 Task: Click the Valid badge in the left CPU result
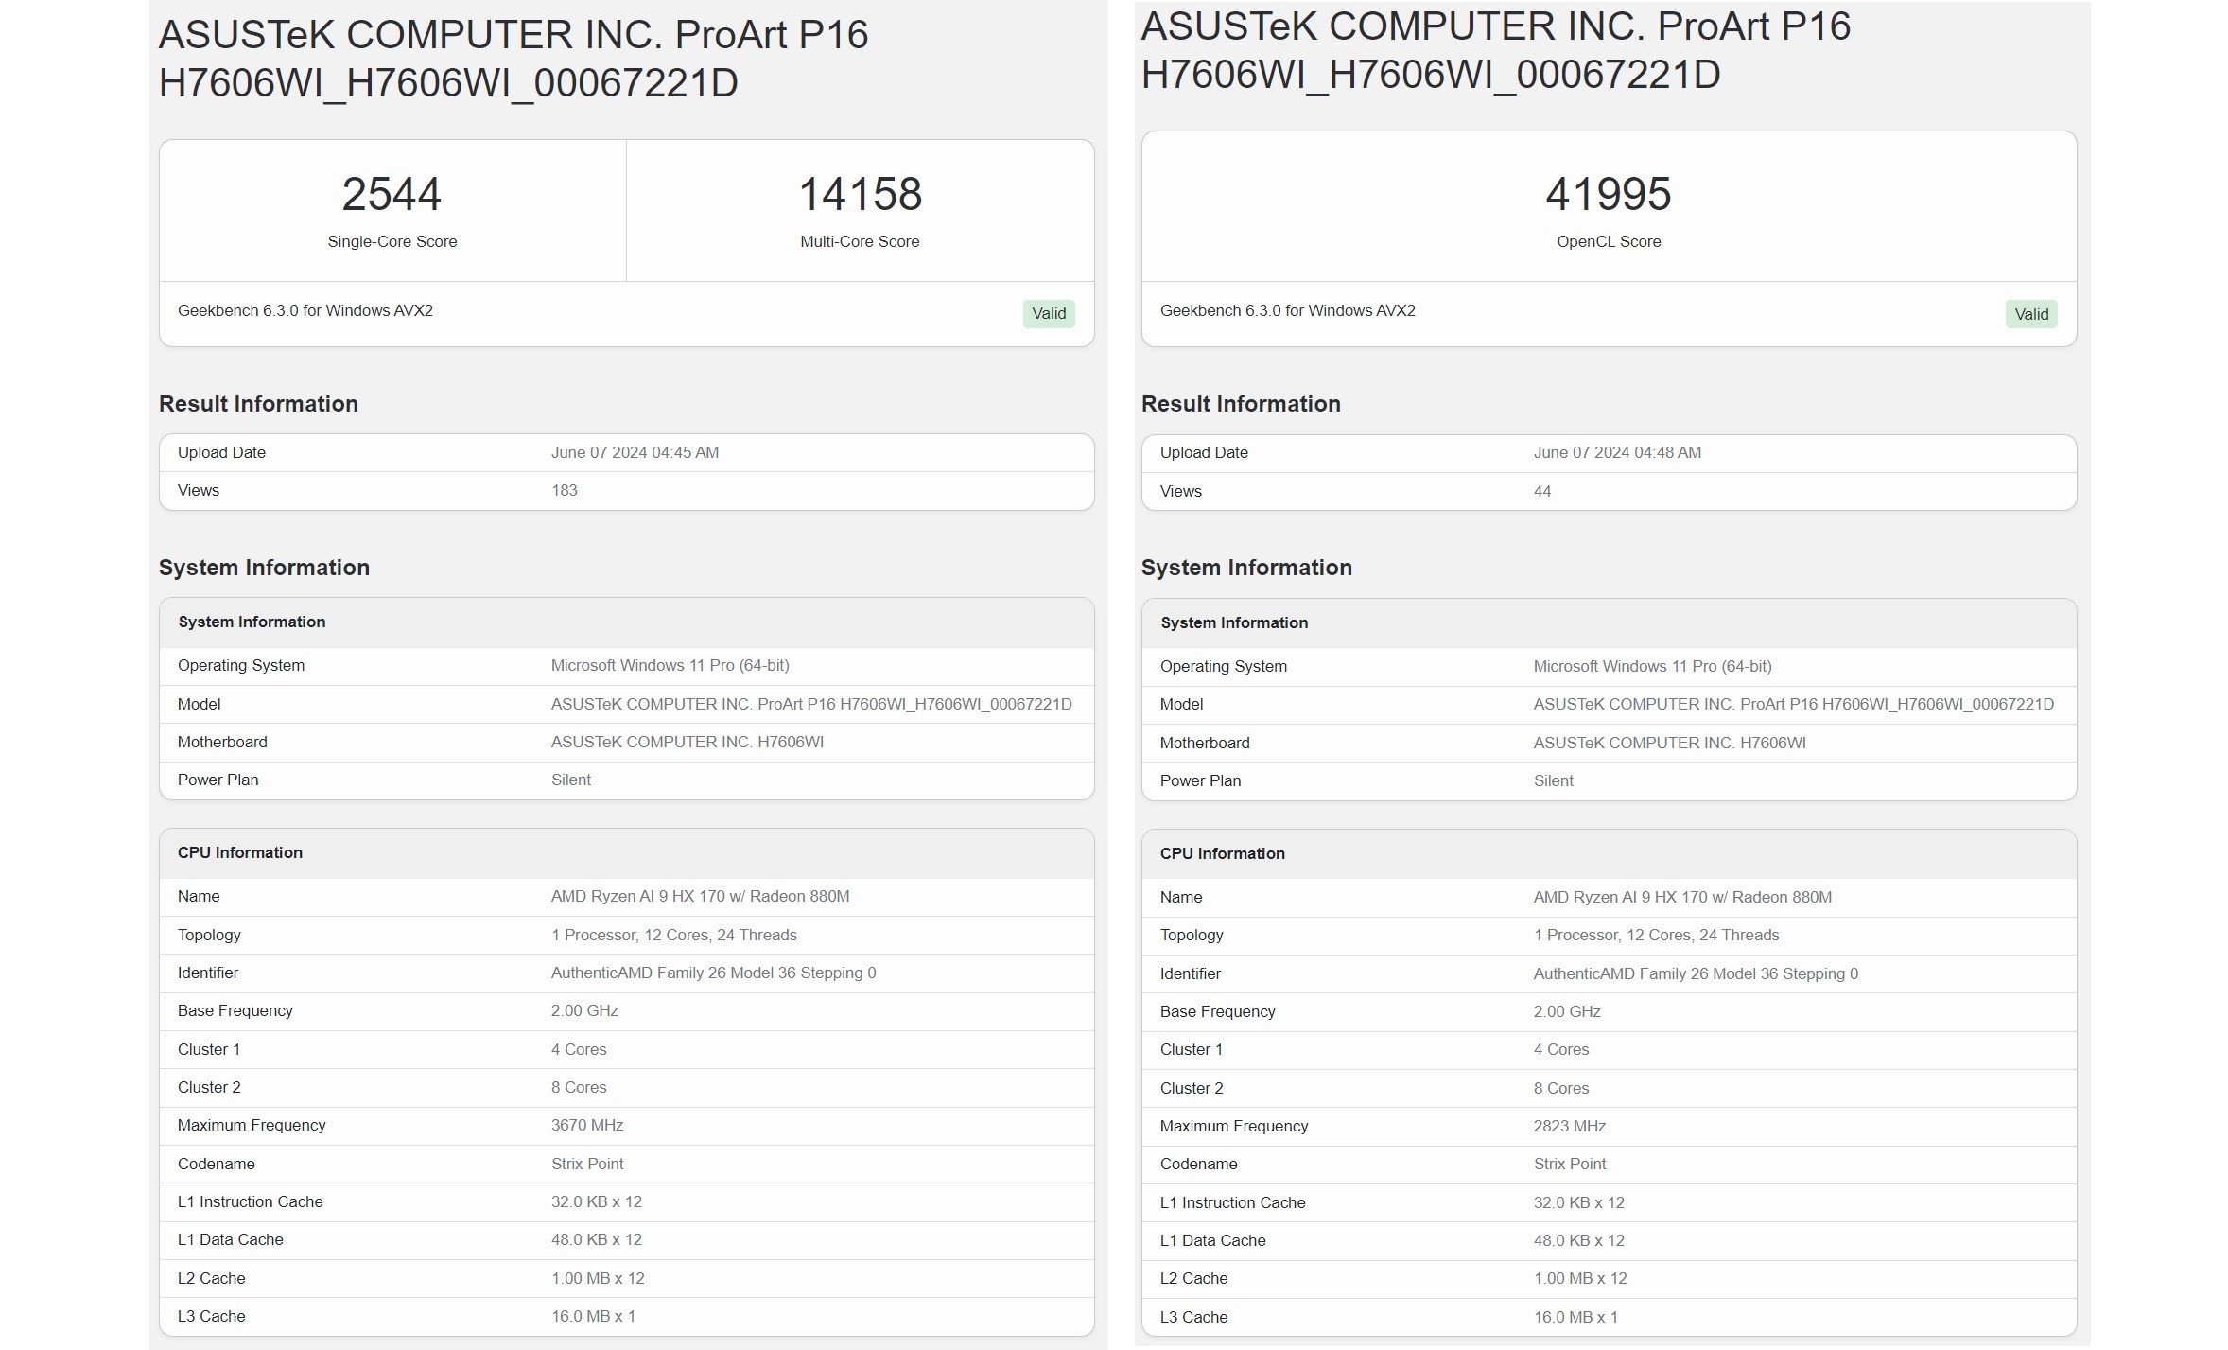(x=1048, y=314)
